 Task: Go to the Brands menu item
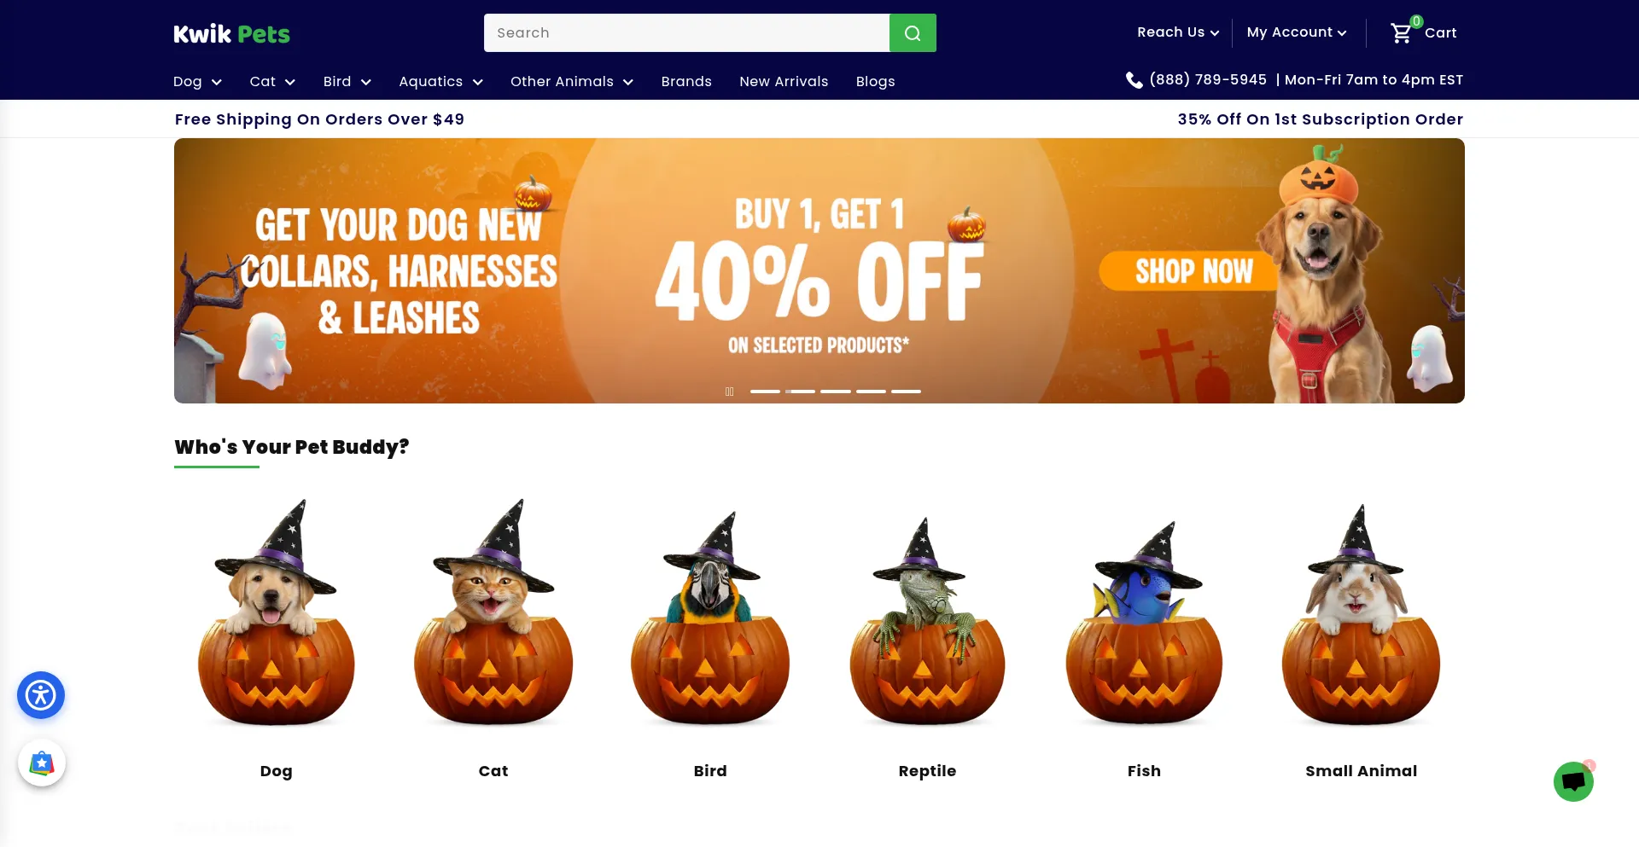click(x=686, y=82)
